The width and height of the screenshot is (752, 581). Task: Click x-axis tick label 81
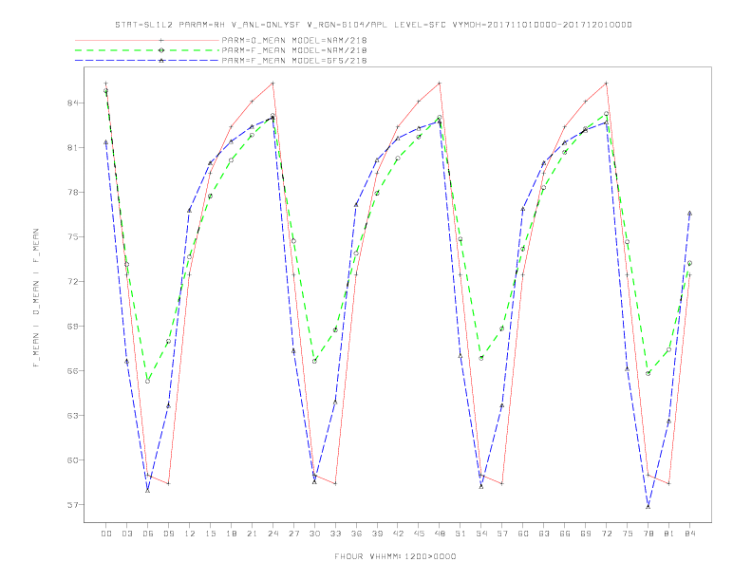[x=669, y=534]
